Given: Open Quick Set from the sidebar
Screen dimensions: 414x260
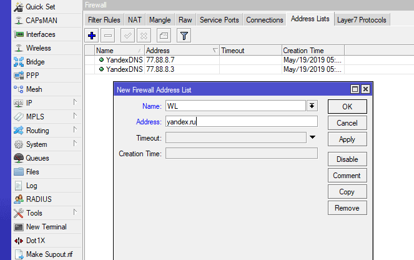Looking at the screenshot, I should point(47,7).
